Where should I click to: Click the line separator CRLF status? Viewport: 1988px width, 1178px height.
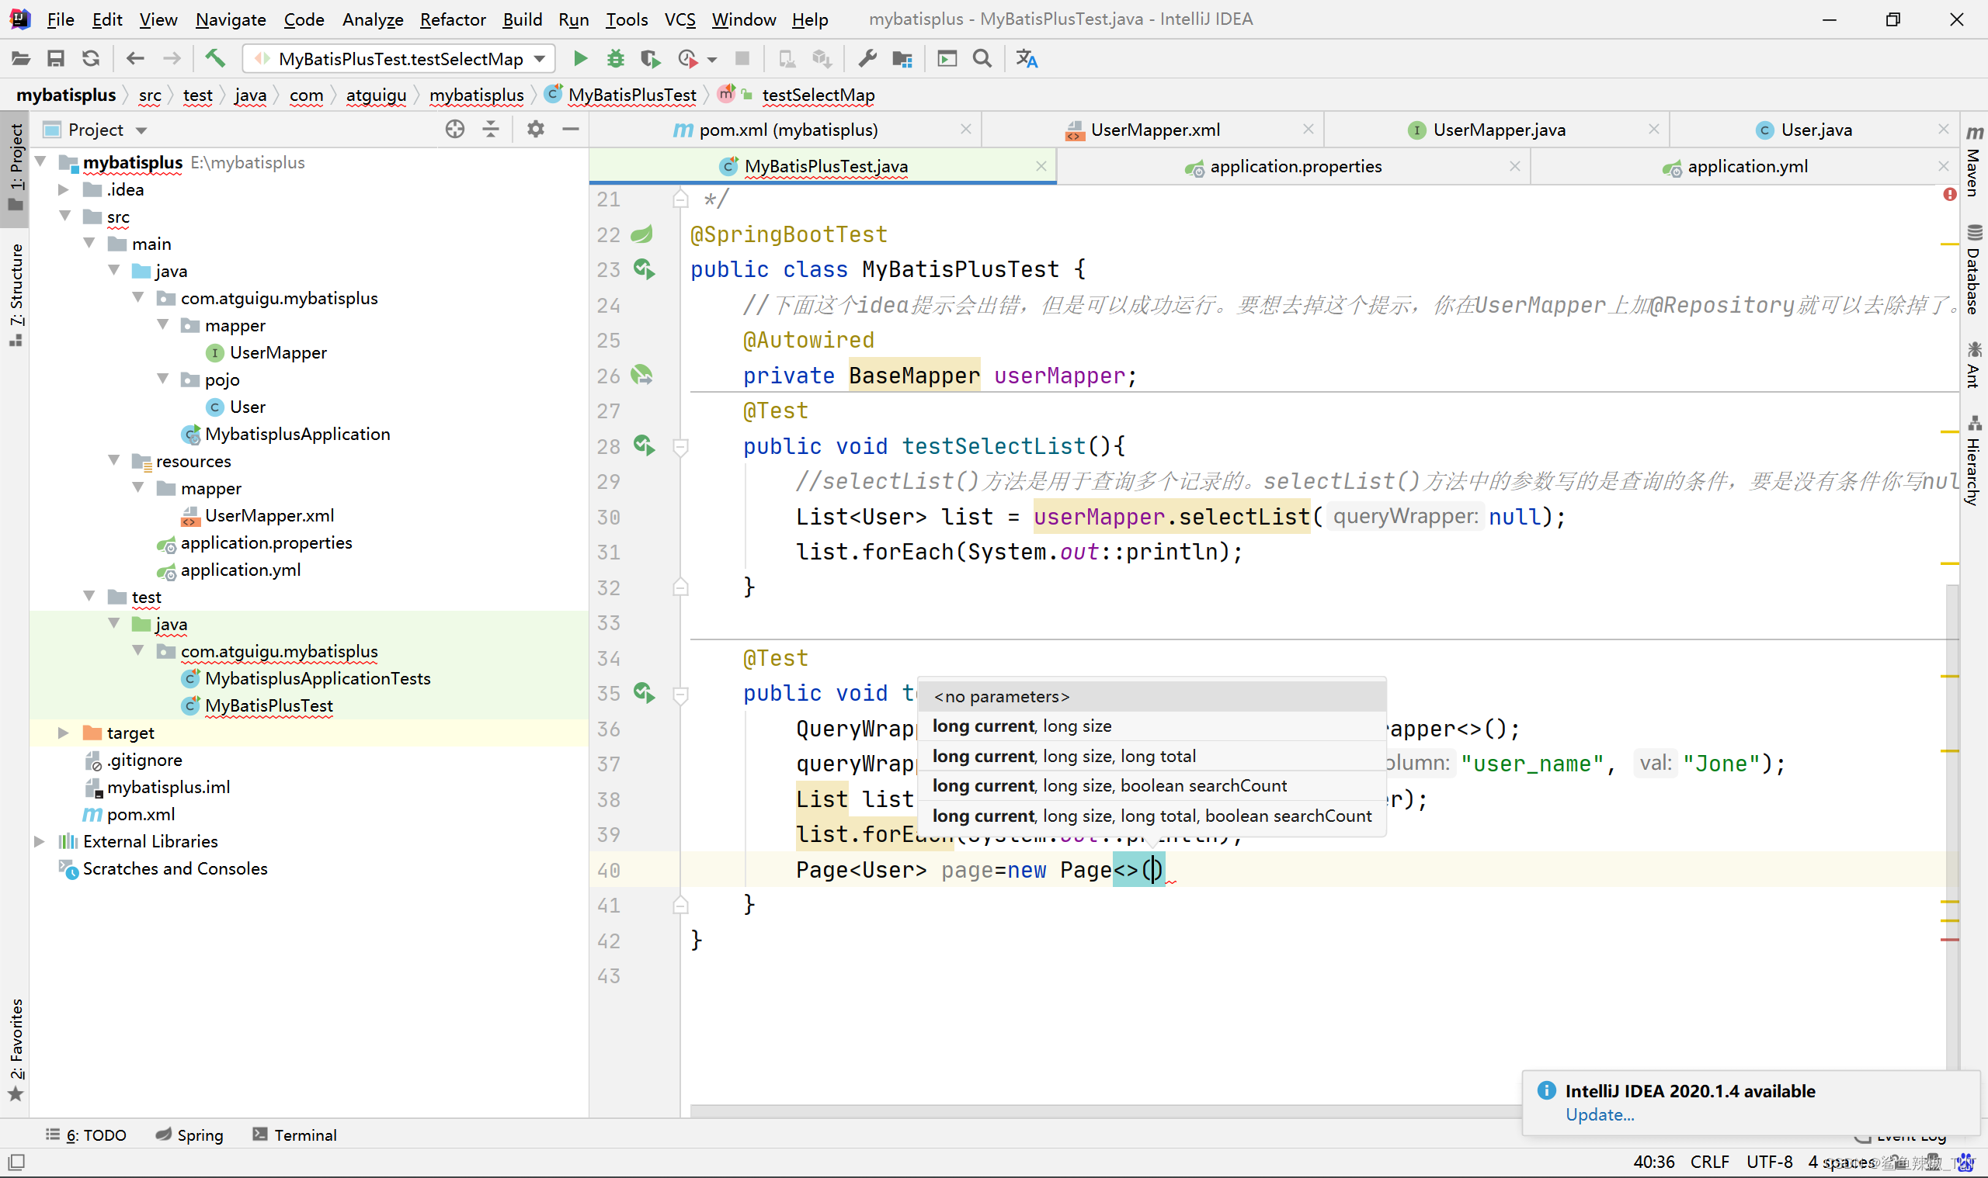pos(1710,1162)
